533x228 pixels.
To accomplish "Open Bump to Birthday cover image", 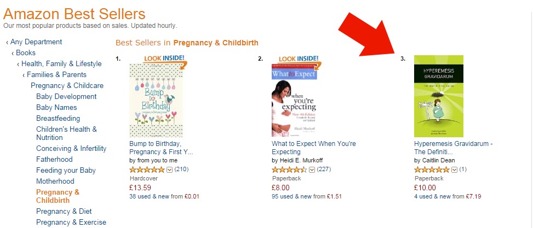I will point(156,101).
